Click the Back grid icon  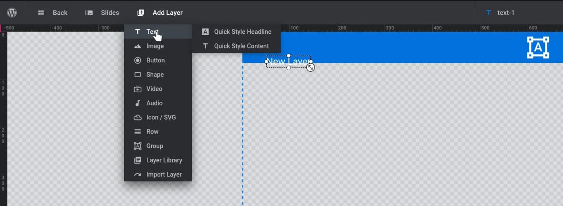click(x=41, y=13)
